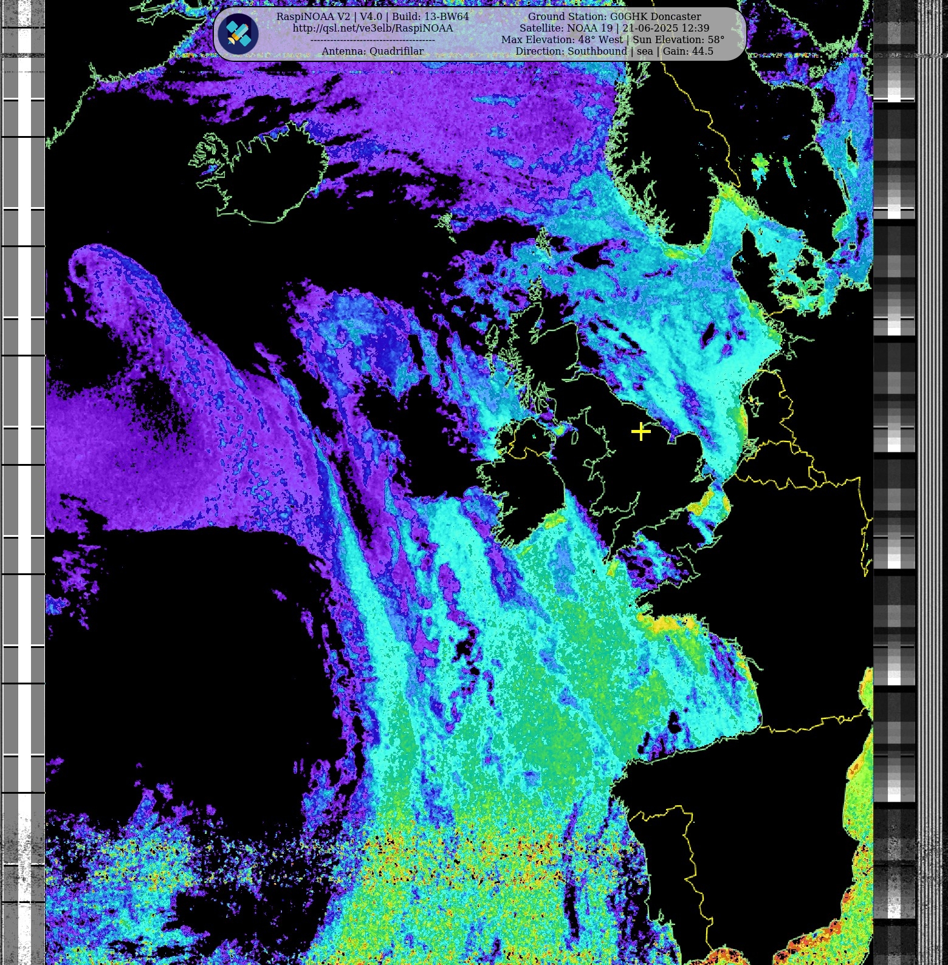The image size is (948, 965).
Task: Select the 'Satellite: NOAA 19 | 21-06-2025 12:39' line
Action: (x=614, y=29)
